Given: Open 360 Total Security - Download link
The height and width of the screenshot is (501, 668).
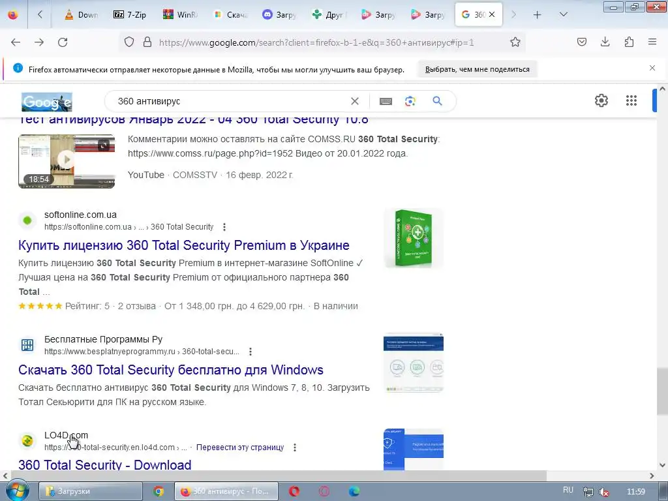Looking at the screenshot, I should [x=105, y=464].
